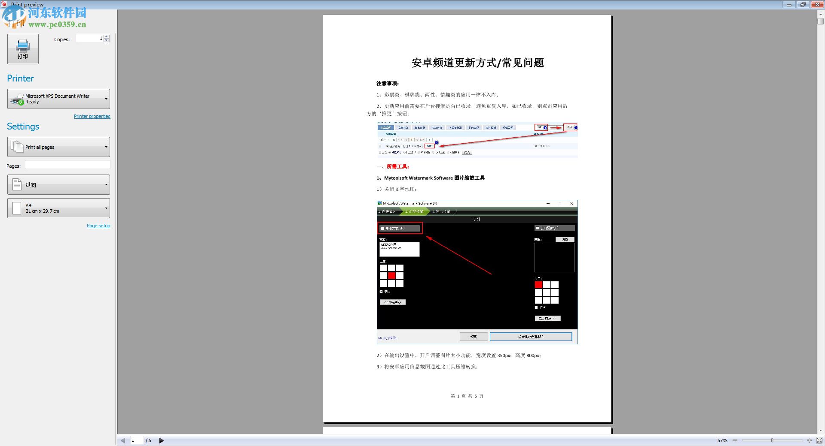Viewport: 825px width, 446px height.
Task: Click the 打印 print icon button
Action: coord(22,48)
